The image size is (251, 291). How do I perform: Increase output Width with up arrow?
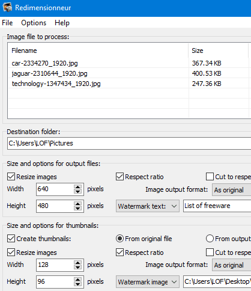77,187
